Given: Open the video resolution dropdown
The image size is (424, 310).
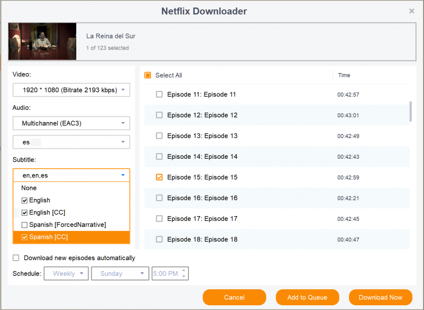Looking at the screenshot, I should click(72, 90).
